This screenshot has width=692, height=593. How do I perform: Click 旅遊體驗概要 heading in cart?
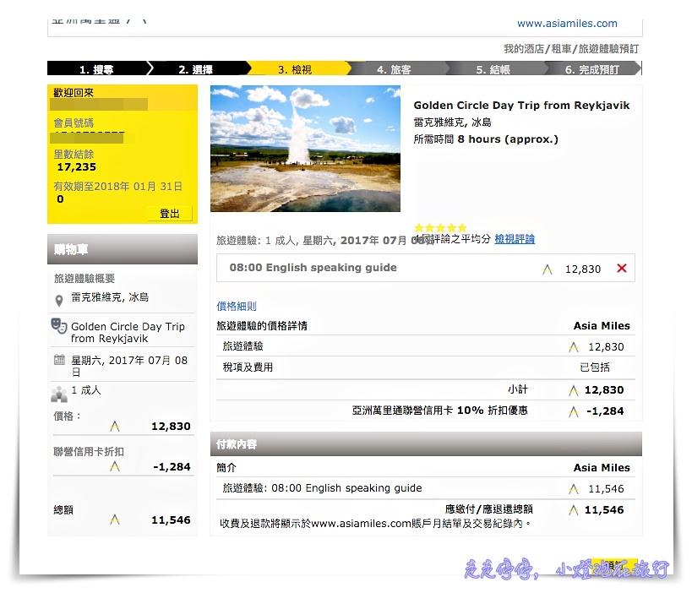(x=84, y=279)
